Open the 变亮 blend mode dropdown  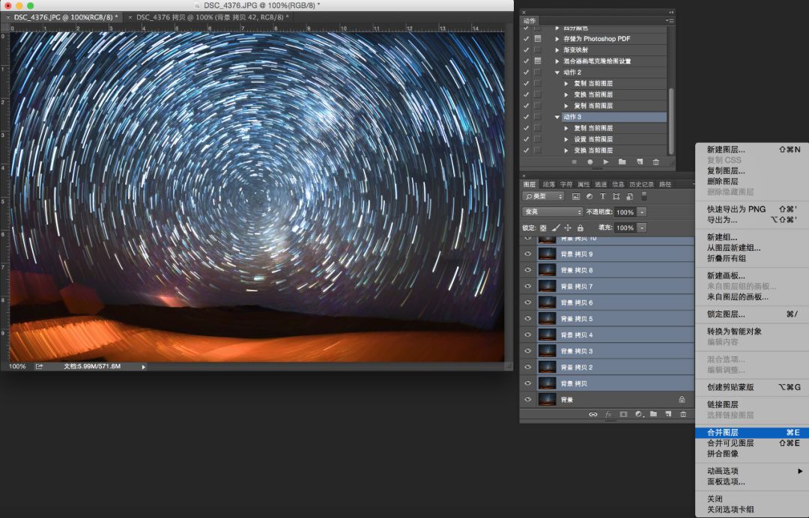click(552, 212)
